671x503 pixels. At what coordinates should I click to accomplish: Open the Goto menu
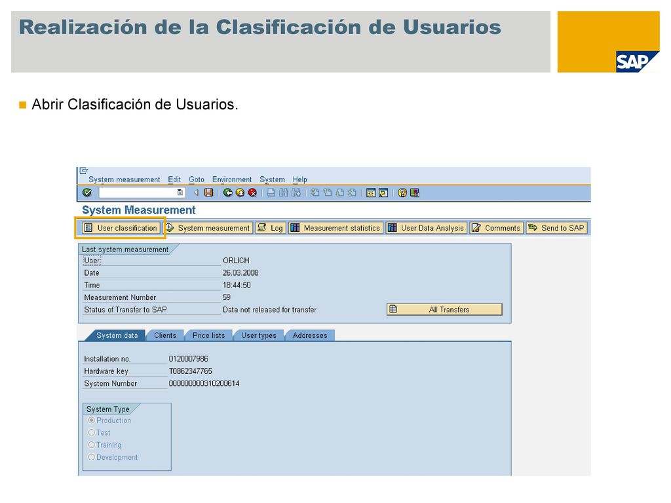(197, 179)
